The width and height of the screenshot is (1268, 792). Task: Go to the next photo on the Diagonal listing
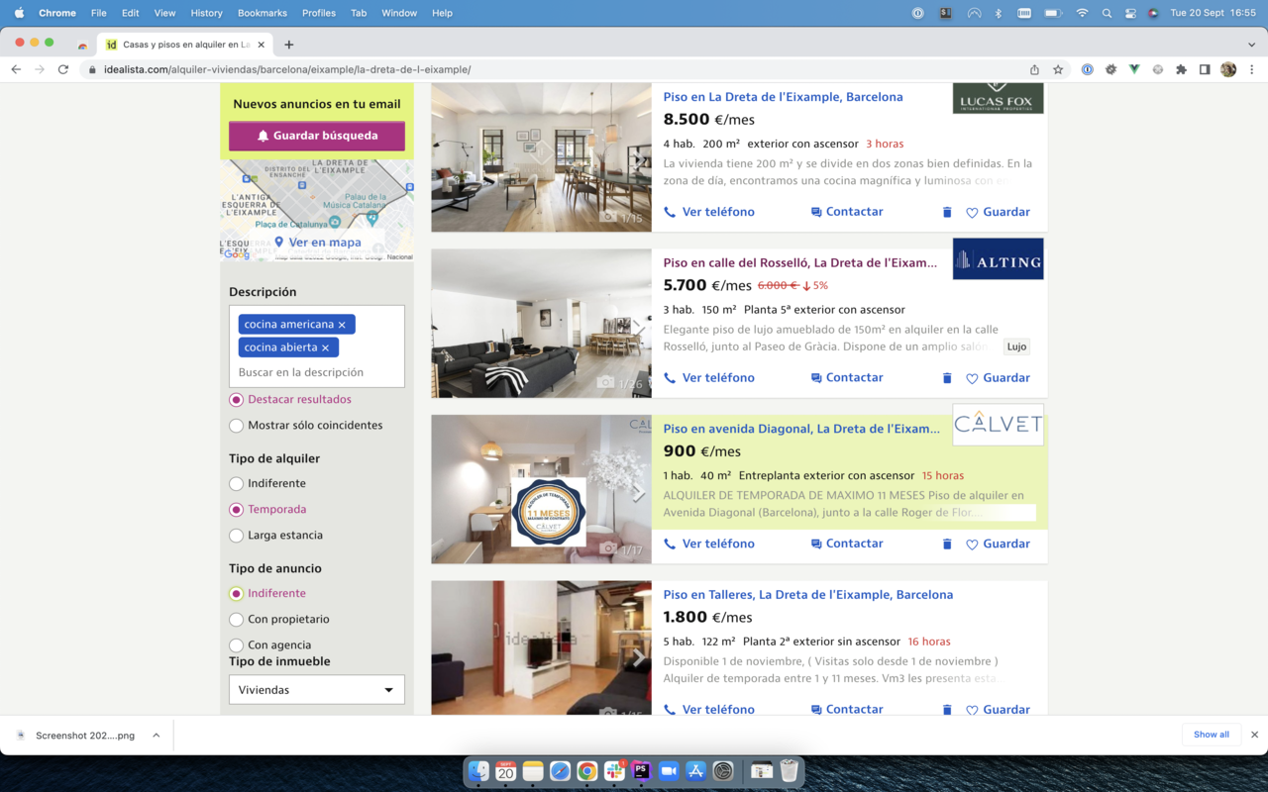click(x=639, y=492)
